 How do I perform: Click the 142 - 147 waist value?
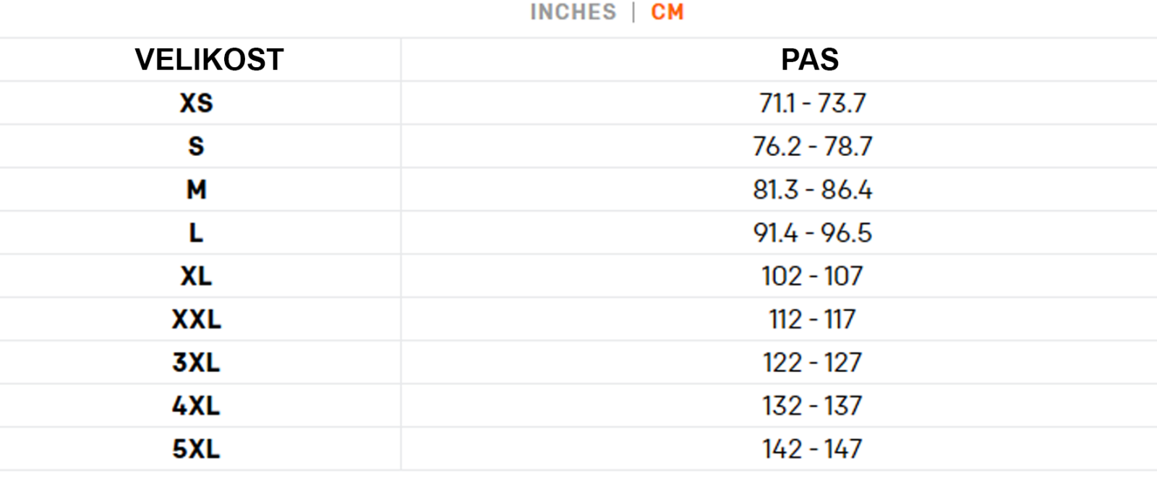tap(812, 449)
